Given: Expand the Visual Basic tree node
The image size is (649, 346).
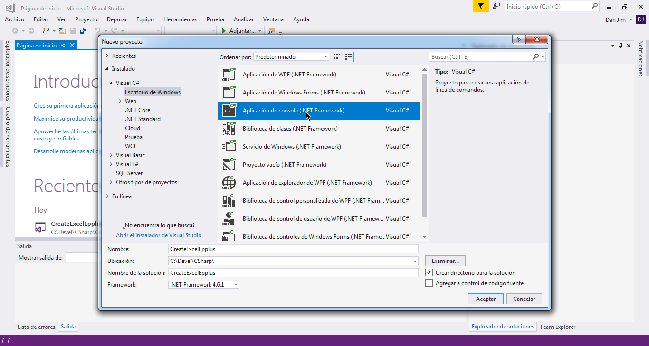Looking at the screenshot, I should [111, 155].
